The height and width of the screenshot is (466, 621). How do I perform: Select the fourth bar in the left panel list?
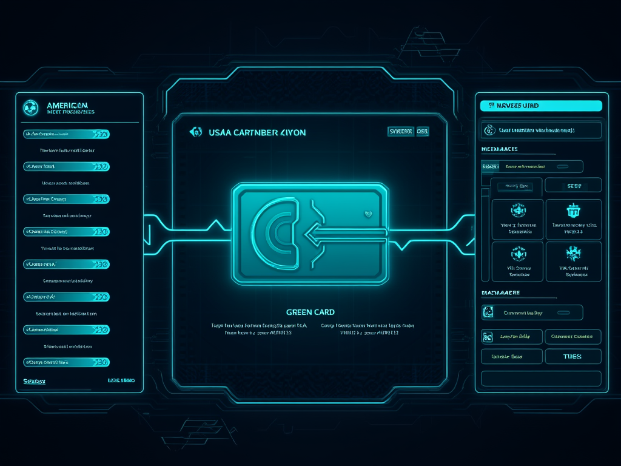point(66,232)
